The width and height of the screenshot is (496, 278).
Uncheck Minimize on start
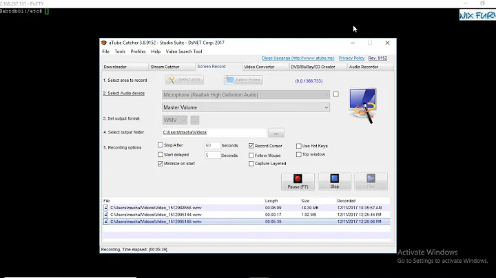coord(161,164)
